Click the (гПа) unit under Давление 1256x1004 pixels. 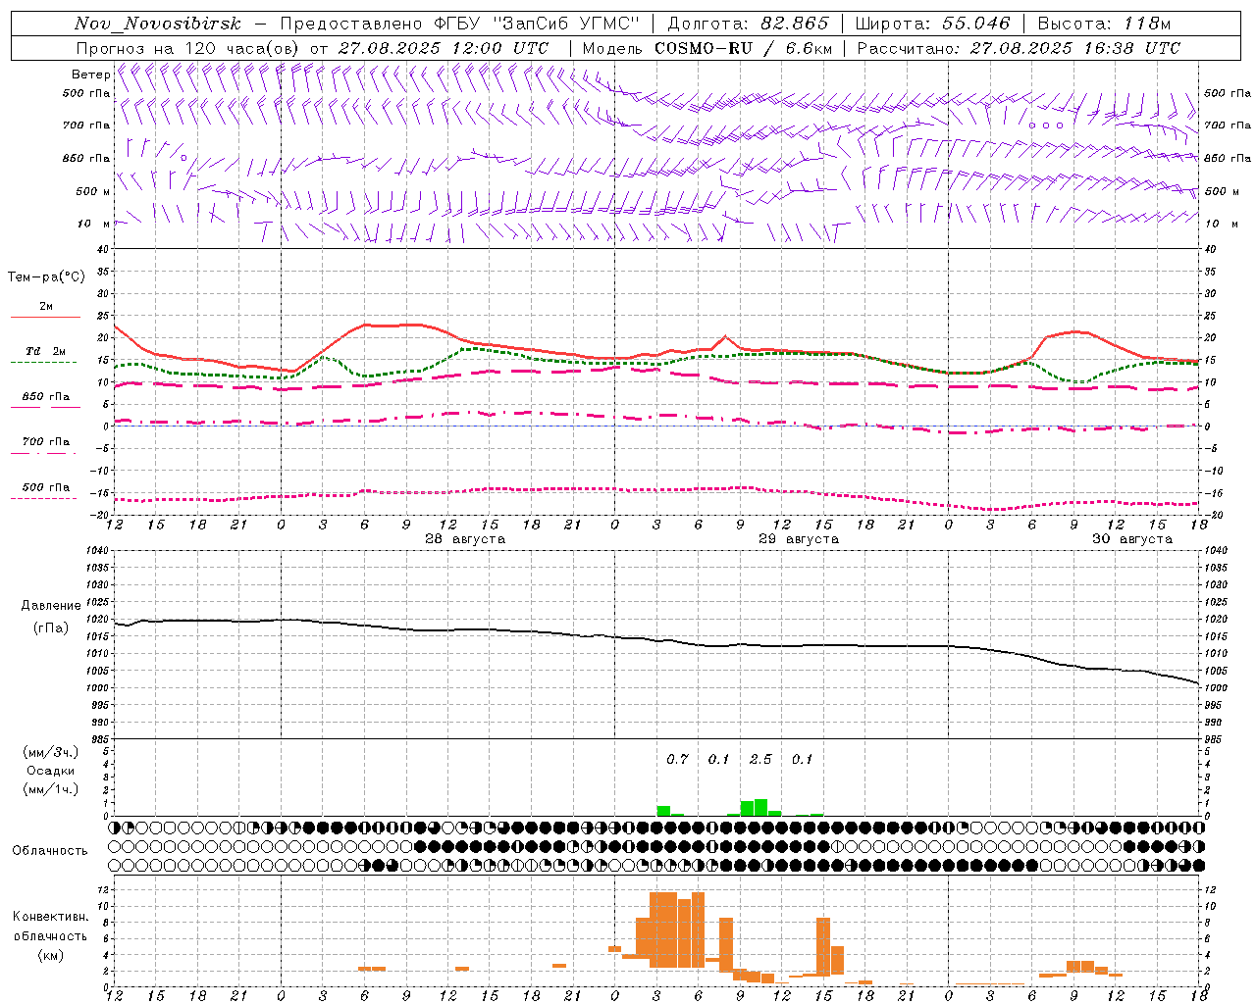tap(51, 627)
